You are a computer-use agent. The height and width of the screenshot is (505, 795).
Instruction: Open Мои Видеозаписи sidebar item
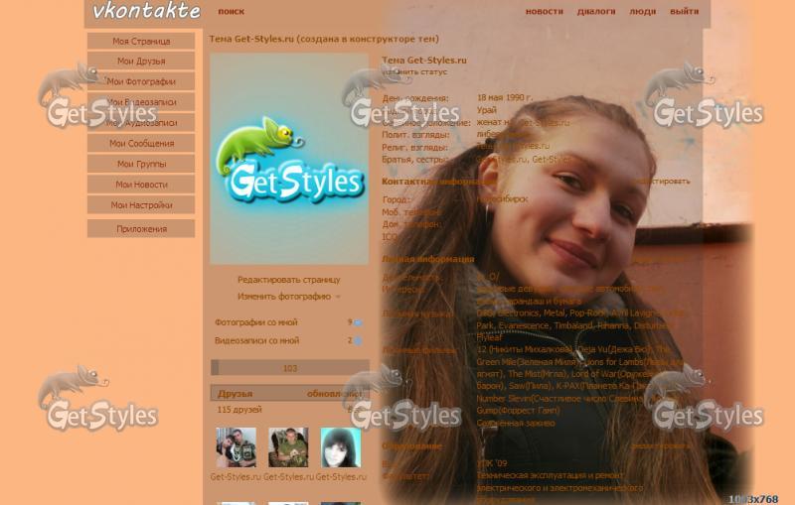coord(141,102)
